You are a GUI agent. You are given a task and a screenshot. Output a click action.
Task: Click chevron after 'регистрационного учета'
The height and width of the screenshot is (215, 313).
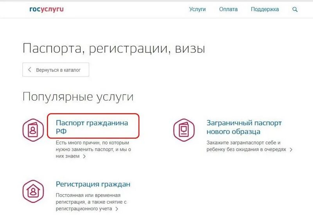(117, 209)
